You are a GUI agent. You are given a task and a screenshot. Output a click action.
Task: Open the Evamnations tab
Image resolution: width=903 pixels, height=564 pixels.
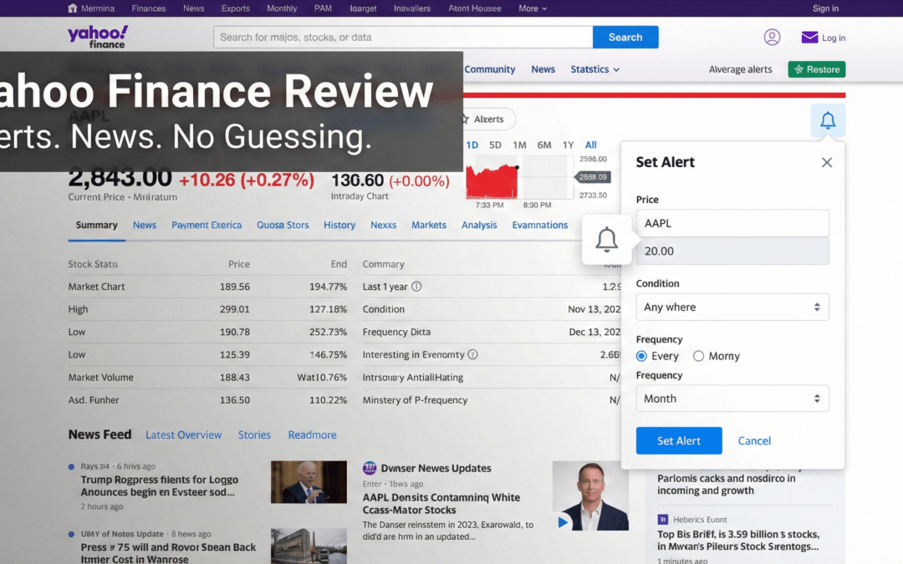539,225
